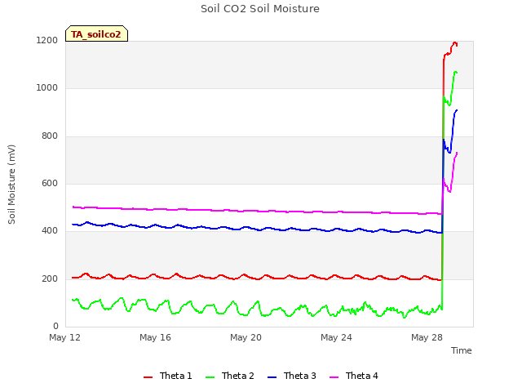The height and width of the screenshot is (392, 522).
Task: Click the red Theta 1 peak near 1200
Action: pos(454,42)
